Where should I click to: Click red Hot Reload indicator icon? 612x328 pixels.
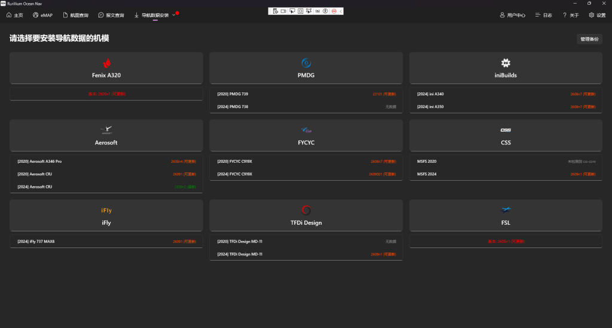pos(333,11)
